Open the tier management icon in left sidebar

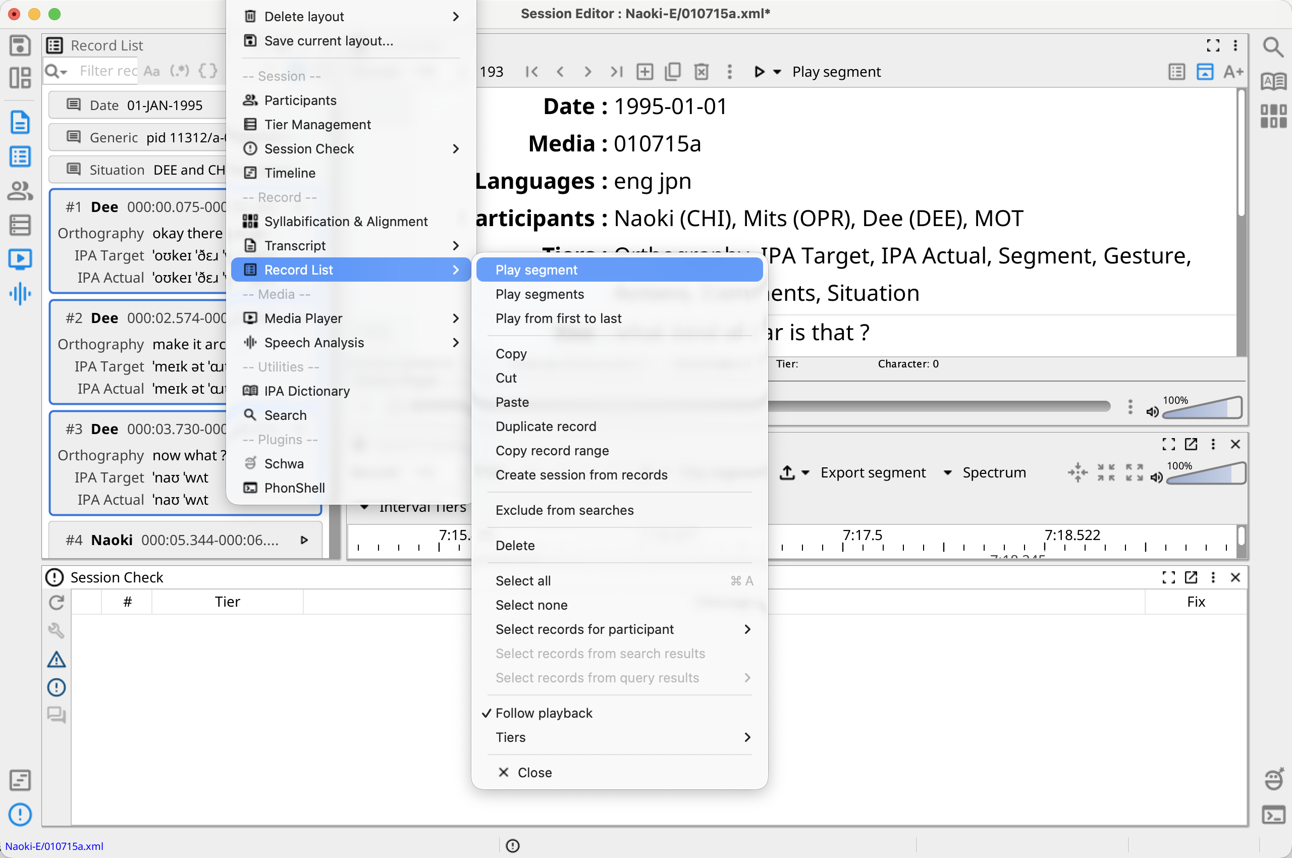tap(20, 225)
